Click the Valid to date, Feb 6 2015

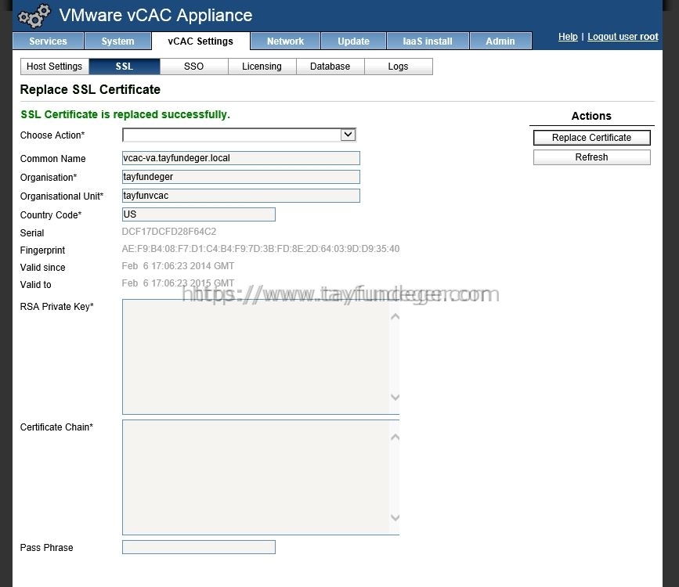click(x=178, y=283)
